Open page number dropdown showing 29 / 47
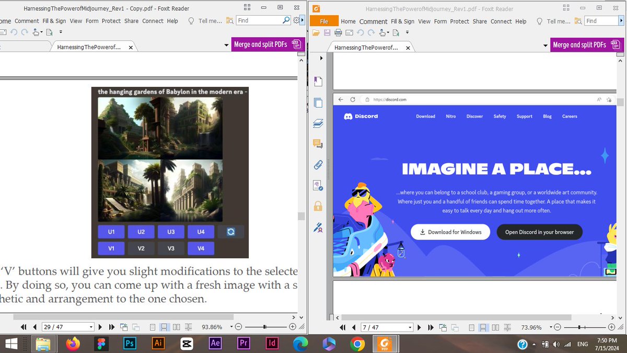627x353 pixels. pos(91,327)
